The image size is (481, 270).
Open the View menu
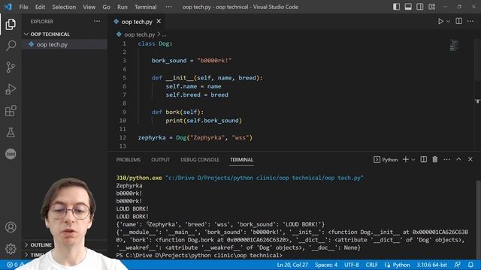pos(89,7)
